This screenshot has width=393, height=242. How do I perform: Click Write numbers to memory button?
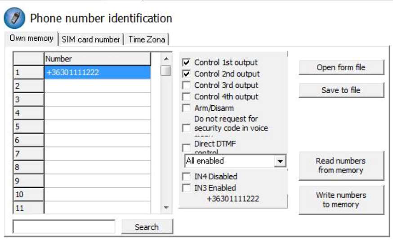tap(341, 200)
